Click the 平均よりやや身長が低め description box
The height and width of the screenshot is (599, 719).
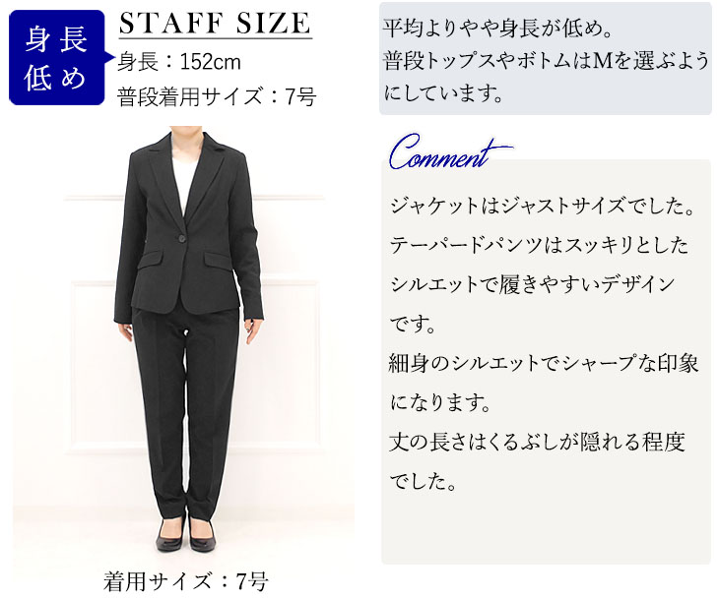(x=546, y=59)
